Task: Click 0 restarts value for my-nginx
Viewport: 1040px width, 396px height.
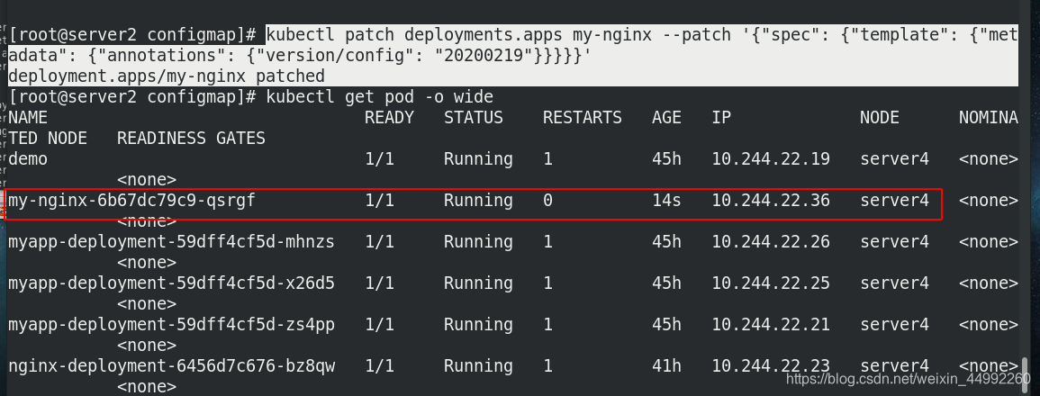Action: tap(547, 201)
